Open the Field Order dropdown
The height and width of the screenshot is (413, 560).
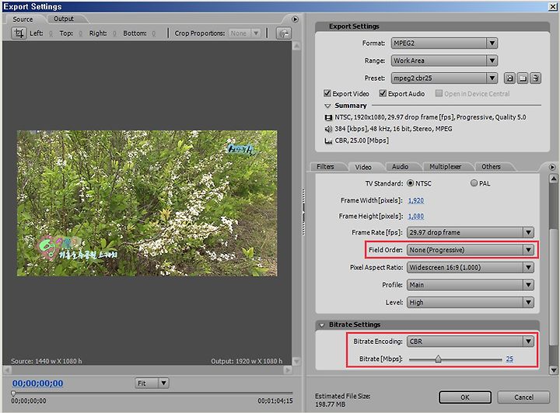tap(471, 250)
